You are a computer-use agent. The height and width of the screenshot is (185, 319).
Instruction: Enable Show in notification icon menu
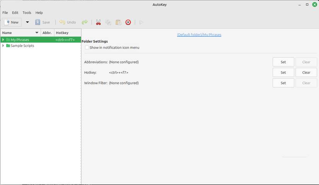[87, 48]
